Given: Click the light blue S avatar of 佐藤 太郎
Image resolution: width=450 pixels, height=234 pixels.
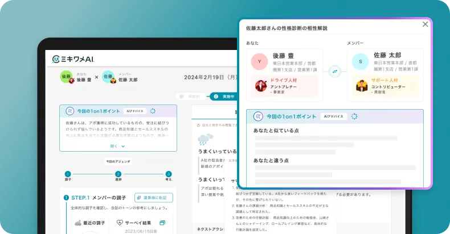Looking at the screenshot, I should (x=361, y=61).
